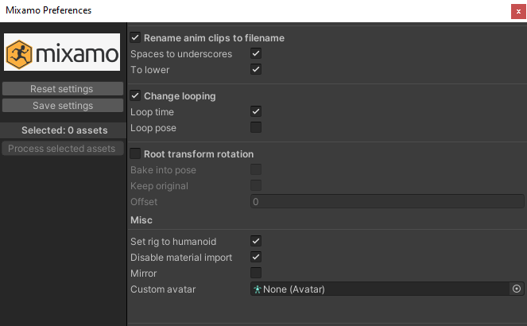Click the Custom avatar None (Avatar) field

pyautogui.click(x=387, y=289)
